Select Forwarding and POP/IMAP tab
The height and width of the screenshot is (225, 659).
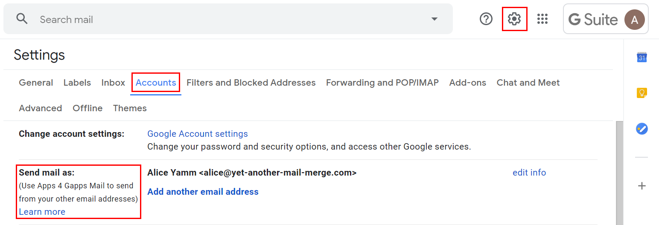click(x=382, y=83)
